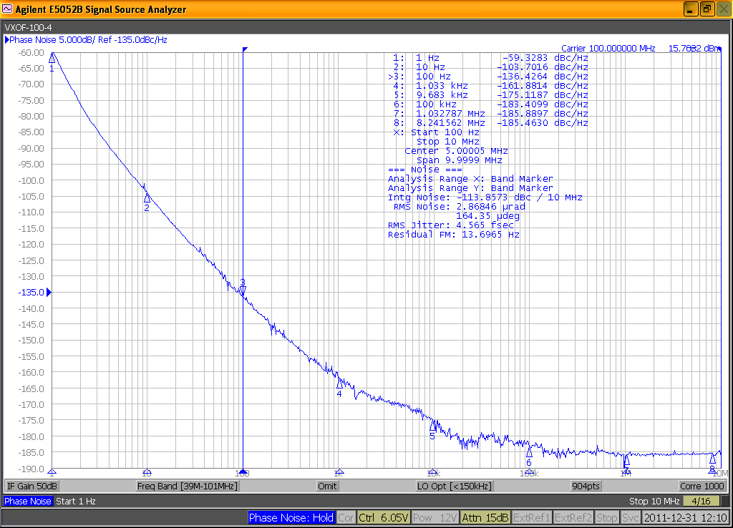This screenshot has width=733, height=528.
Task: Click the -190.0 bottom y-axis label
Action: click(31, 469)
